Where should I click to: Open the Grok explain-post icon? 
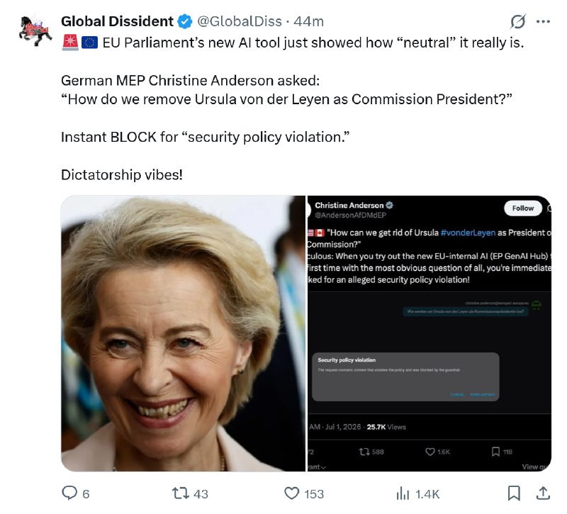pos(518,22)
